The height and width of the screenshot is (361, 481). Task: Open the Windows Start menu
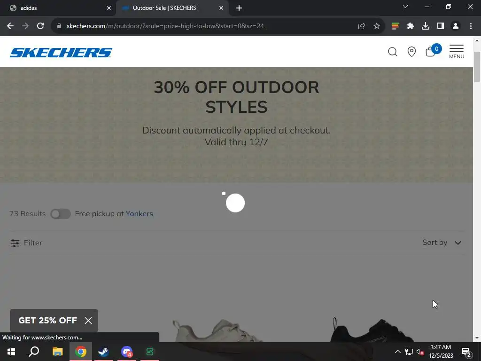click(x=11, y=352)
